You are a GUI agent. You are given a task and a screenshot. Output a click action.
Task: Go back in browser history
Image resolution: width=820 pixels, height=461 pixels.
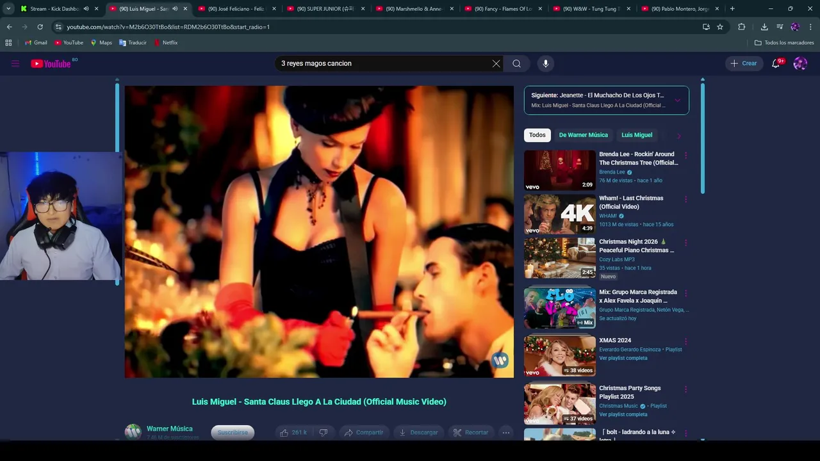pyautogui.click(x=9, y=27)
